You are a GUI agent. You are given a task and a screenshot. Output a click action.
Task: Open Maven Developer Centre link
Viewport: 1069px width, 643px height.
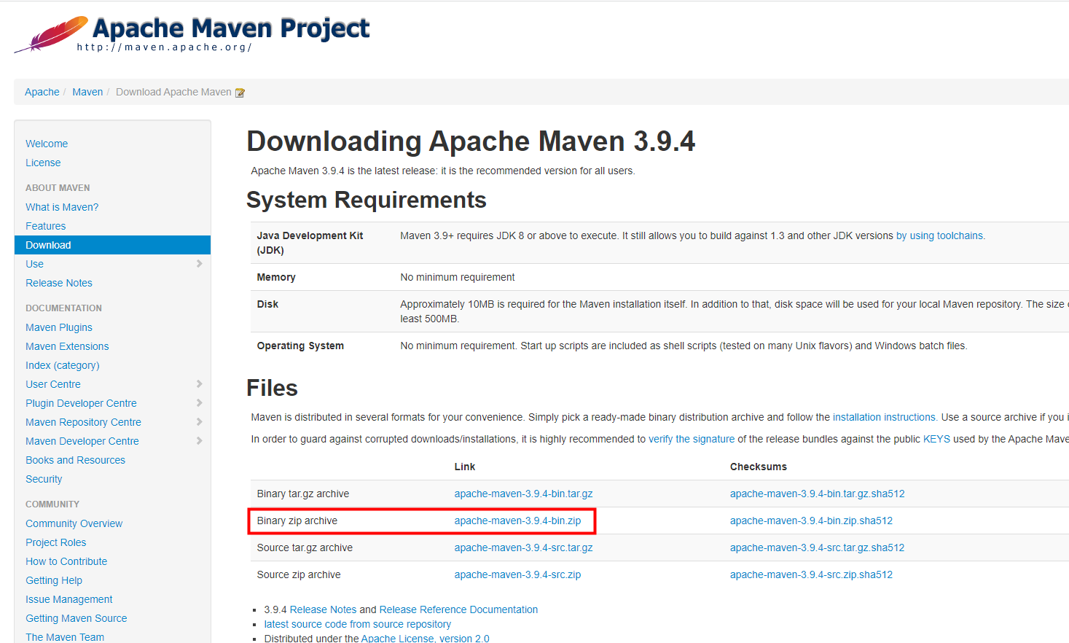coord(82,441)
